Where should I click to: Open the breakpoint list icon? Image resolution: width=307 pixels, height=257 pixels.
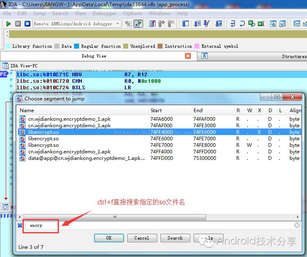pos(152,24)
